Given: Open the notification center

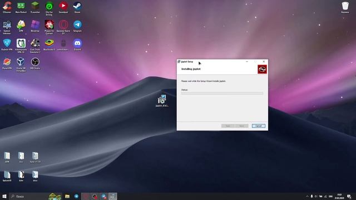Looking at the screenshot, I should tap(349, 196).
